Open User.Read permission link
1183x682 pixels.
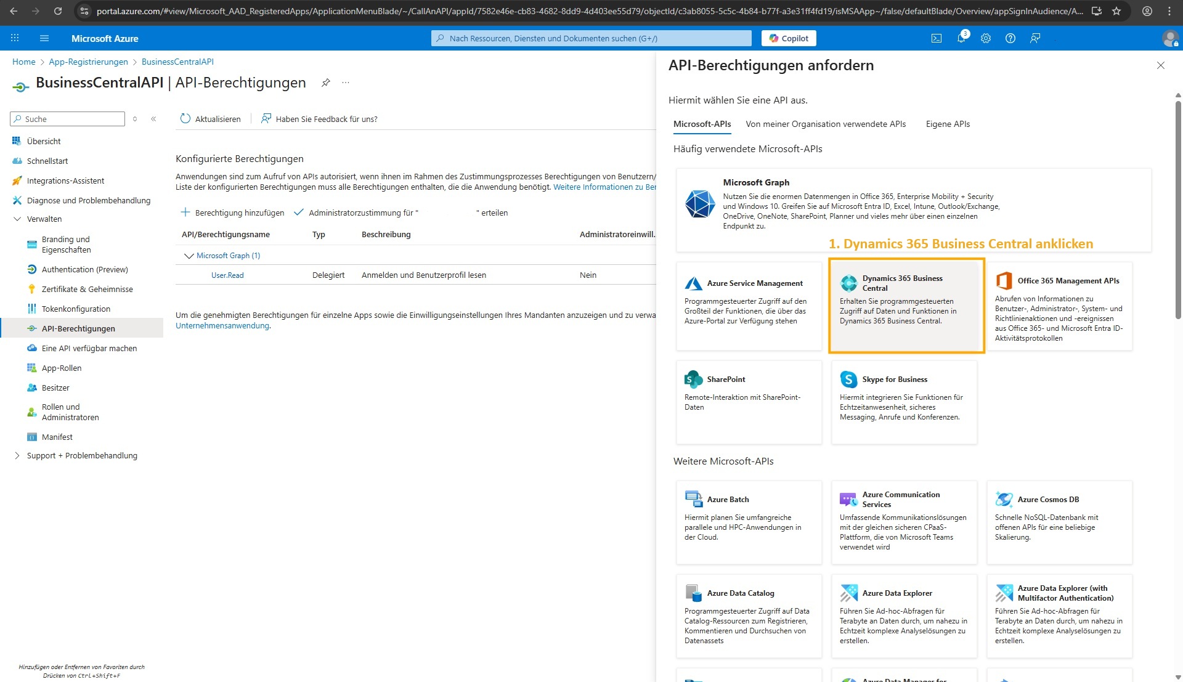pyautogui.click(x=227, y=275)
